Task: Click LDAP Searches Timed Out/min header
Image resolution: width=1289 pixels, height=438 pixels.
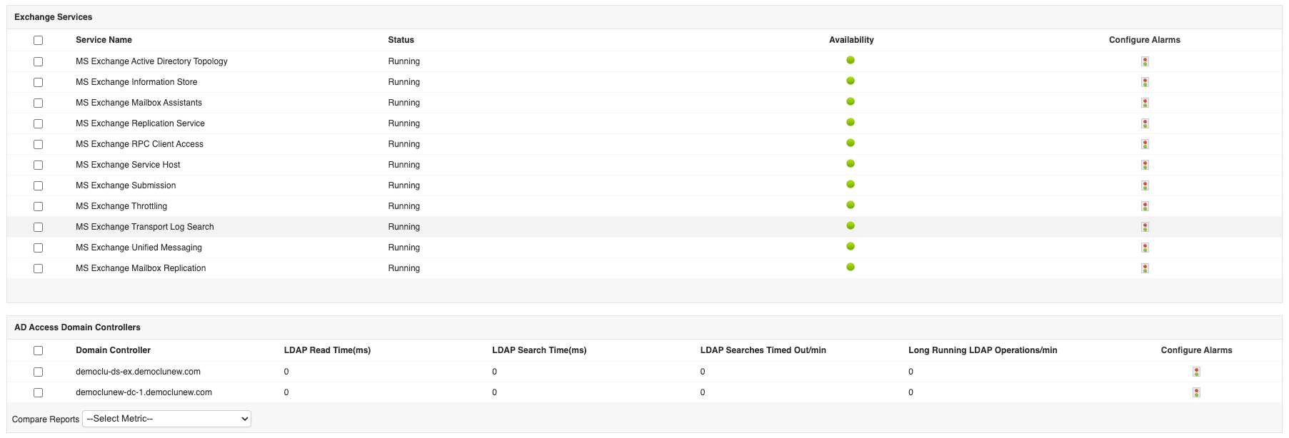Action: pyautogui.click(x=763, y=350)
